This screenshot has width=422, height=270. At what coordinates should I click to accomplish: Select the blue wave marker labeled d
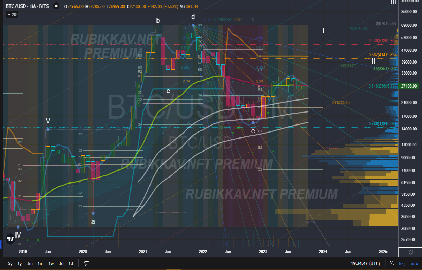[x=193, y=25]
